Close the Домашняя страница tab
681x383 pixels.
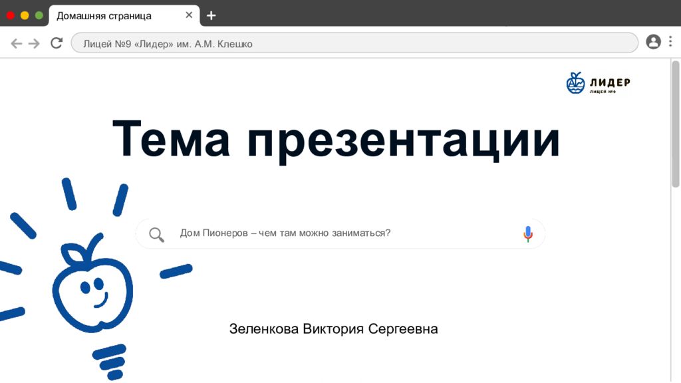pos(189,15)
